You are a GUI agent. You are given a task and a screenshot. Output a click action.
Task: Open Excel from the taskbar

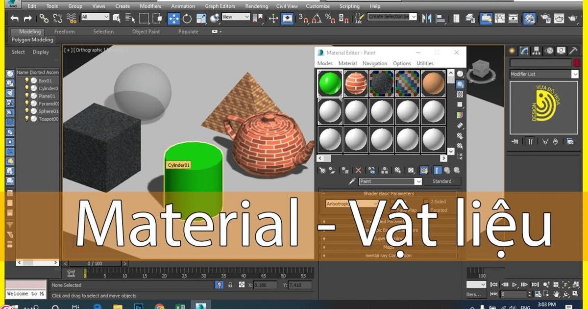[180, 307]
